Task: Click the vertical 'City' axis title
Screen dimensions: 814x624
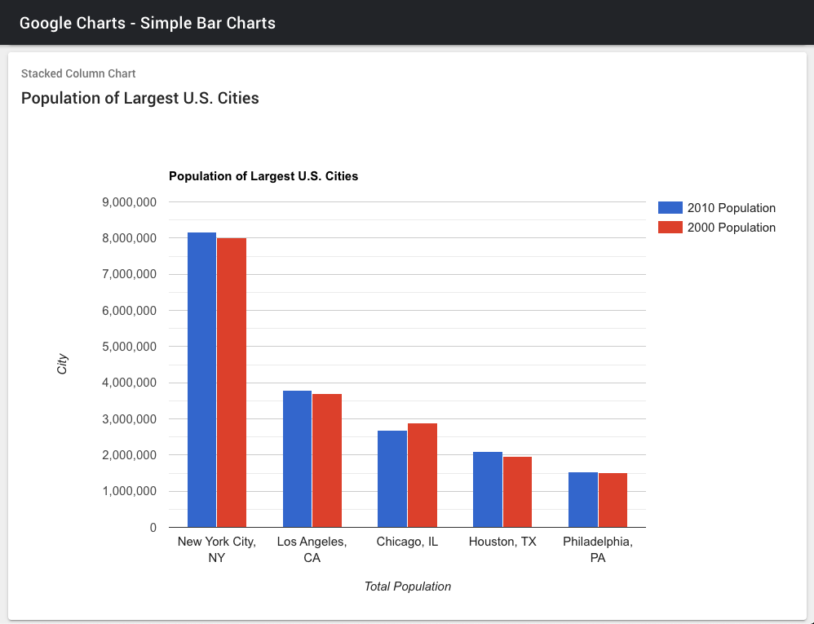Action: 62,364
